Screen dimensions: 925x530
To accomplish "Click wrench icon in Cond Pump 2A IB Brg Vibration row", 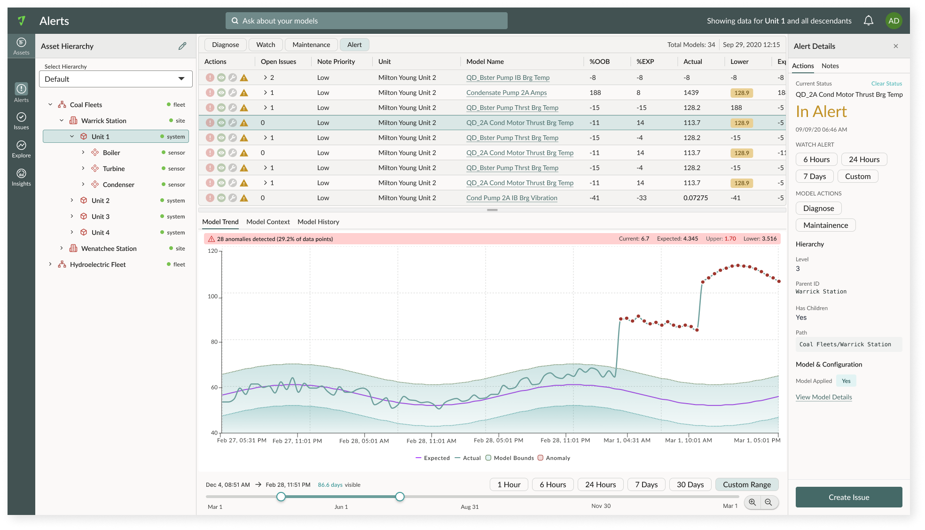I will click(x=233, y=198).
